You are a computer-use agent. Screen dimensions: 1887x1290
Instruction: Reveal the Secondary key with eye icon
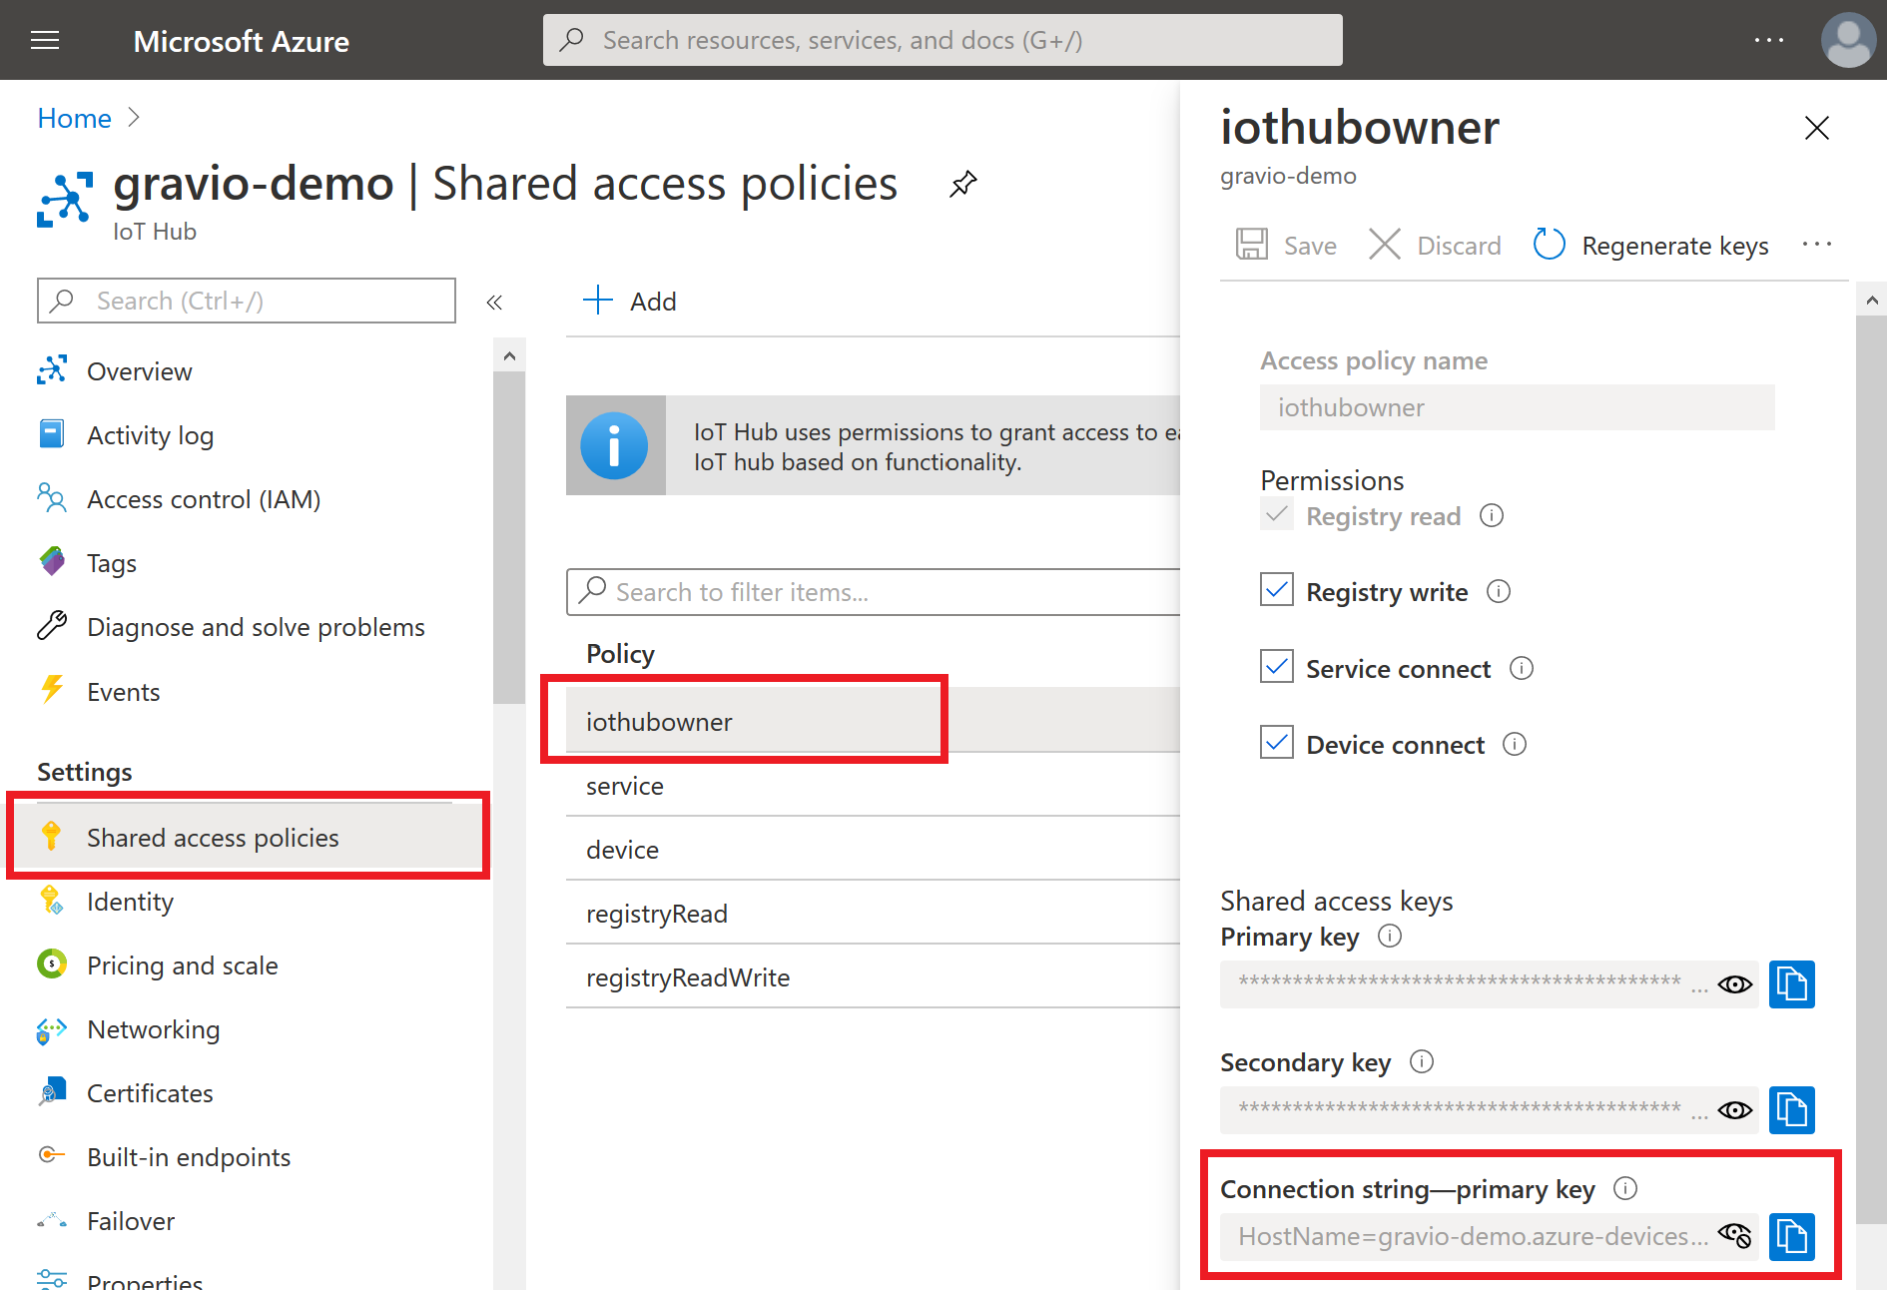click(1735, 1109)
